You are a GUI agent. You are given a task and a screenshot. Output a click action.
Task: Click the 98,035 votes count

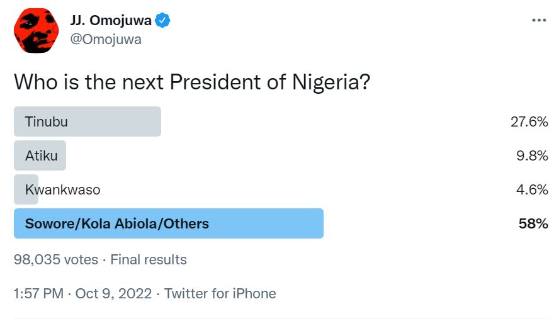(56, 260)
